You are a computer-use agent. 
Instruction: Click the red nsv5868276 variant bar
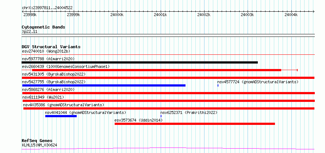(168, 93)
